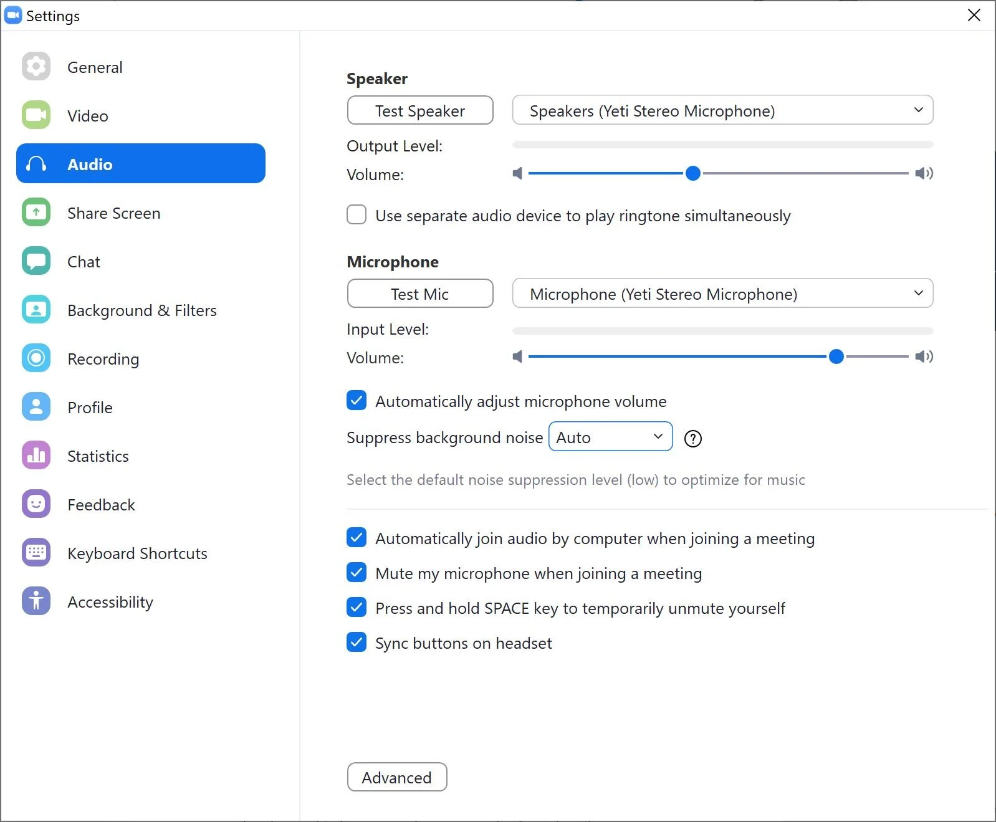Open Feedback section

point(141,504)
